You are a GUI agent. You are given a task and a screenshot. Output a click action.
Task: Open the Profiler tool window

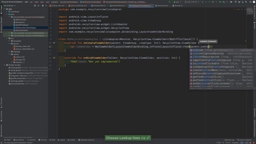(x=71, y=140)
